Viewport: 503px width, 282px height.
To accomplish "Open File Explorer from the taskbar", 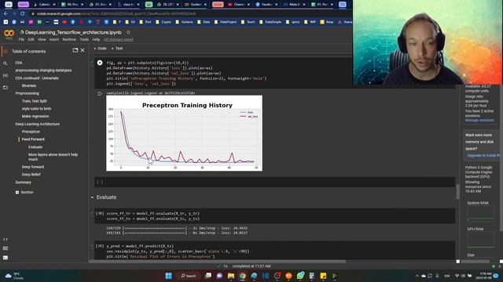I will pos(231,276).
